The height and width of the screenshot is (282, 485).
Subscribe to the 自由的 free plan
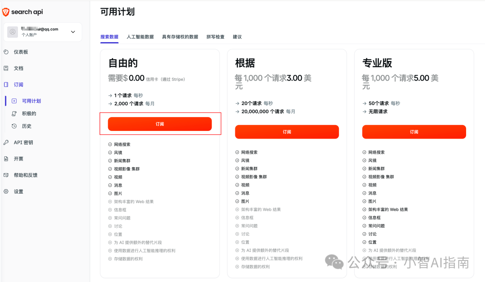(x=159, y=124)
